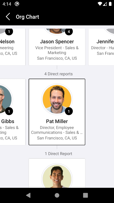
Task: Tap the badge showing 4 on Jason Spencer
Action: (x=69, y=32)
